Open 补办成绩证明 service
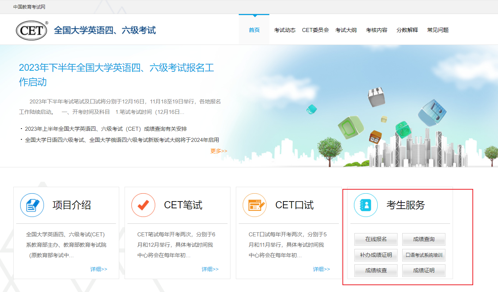 376,255
